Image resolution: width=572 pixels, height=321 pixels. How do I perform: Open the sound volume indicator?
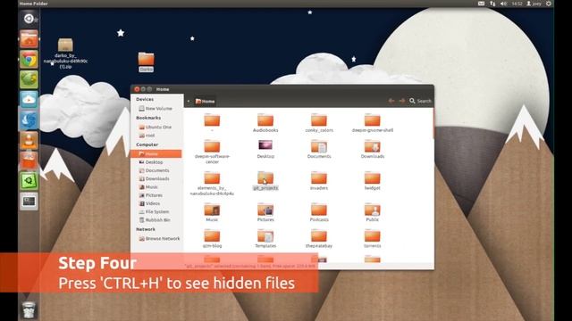tap(504, 4)
